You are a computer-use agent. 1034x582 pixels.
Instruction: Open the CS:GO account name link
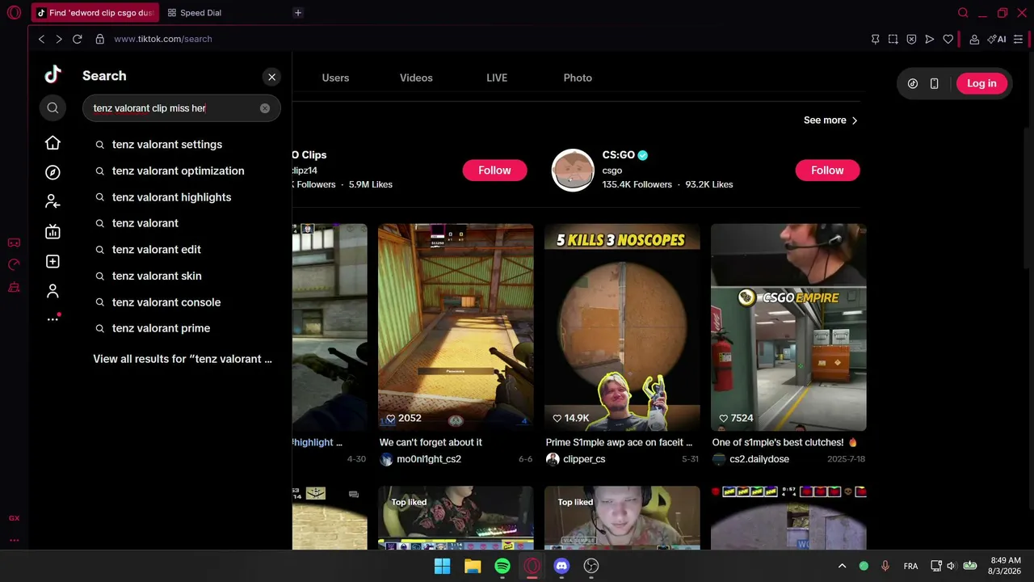pyautogui.click(x=619, y=155)
